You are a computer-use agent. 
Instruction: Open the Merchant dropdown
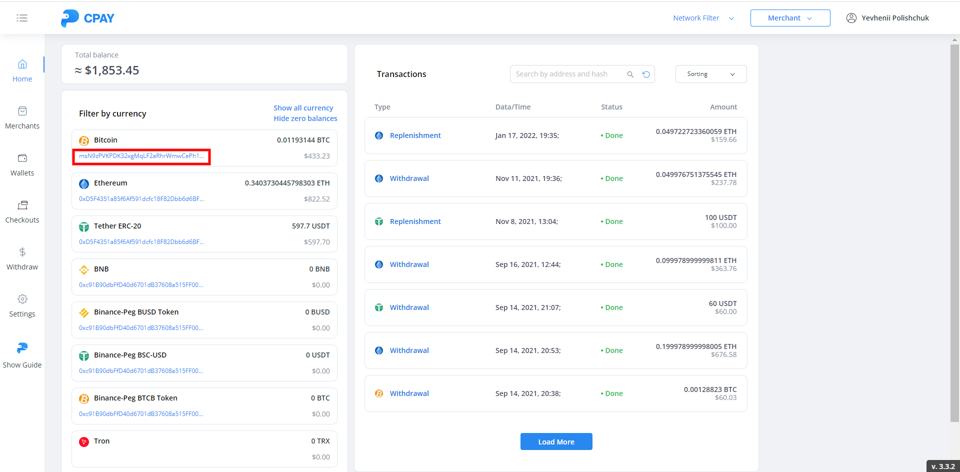tap(790, 18)
